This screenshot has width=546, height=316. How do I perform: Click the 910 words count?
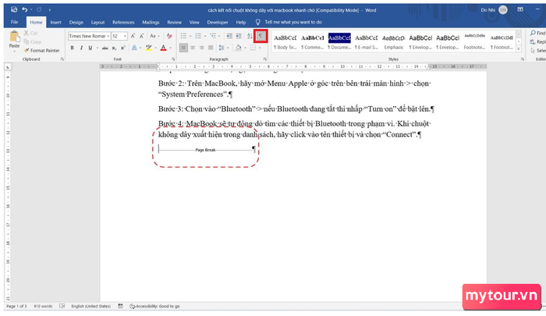tap(43, 306)
